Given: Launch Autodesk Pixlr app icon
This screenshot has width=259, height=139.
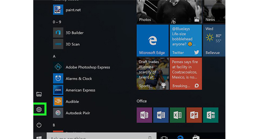Looking at the screenshot, I should click(58, 113).
